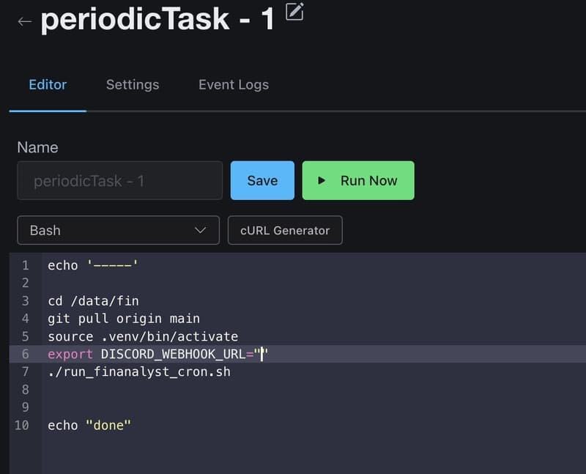
Task: Select the Editor tab
Action: [x=48, y=85]
